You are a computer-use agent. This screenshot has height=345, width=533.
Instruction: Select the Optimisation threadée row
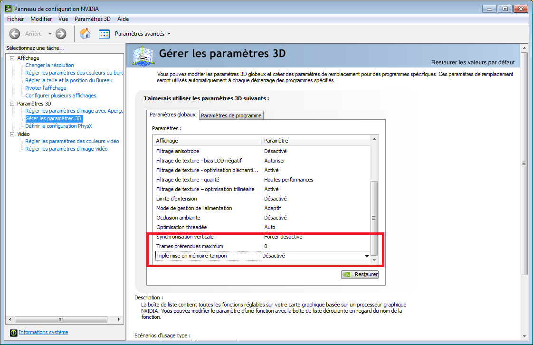[x=262, y=228]
